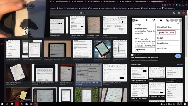Click Learn More copyright link
Screen dimensions: 188x106
155,60
